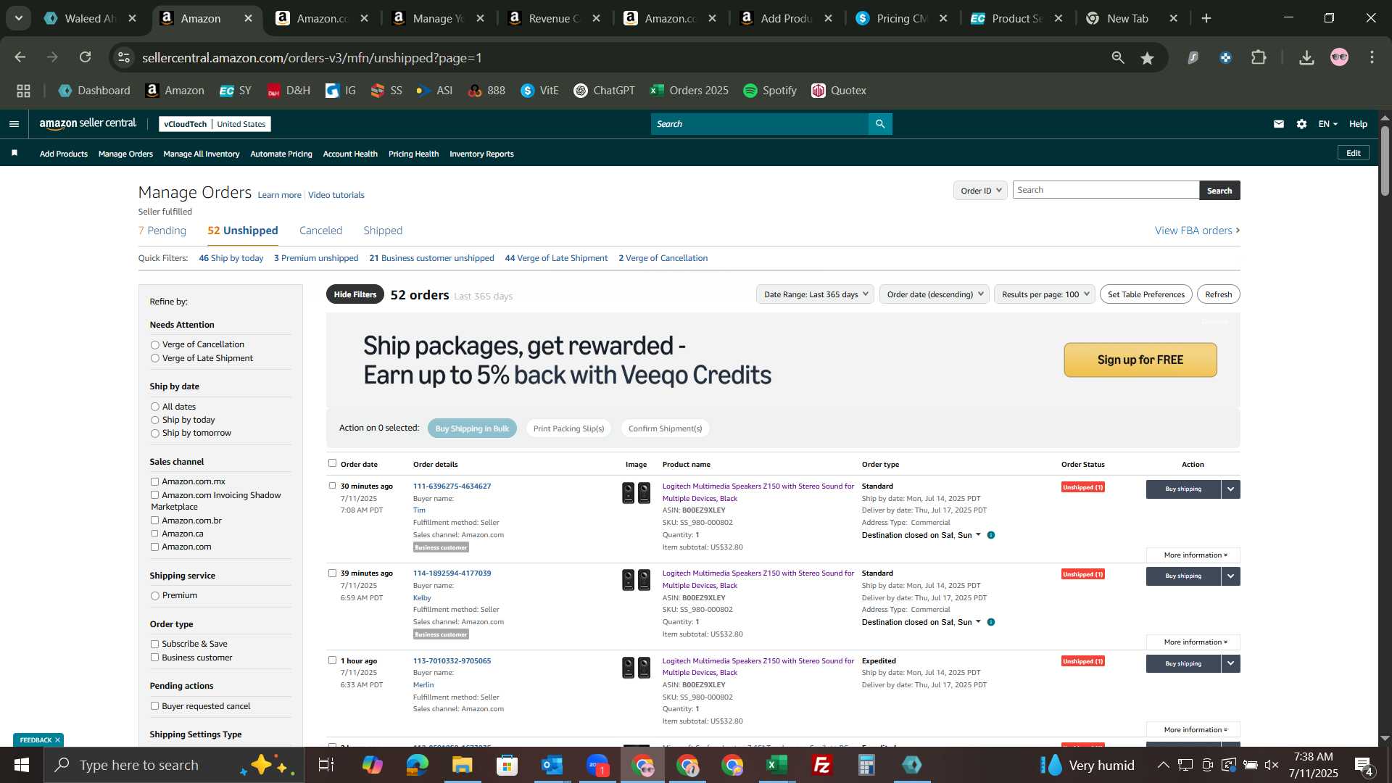Click Set Table Preferences button
Image resolution: width=1392 pixels, height=783 pixels.
point(1146,294)
